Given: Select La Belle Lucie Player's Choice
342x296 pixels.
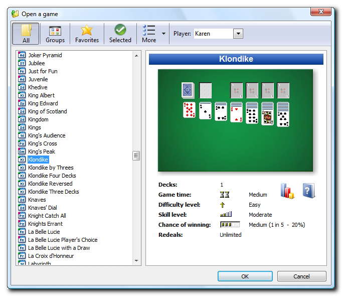Looking at the screenshot, I should [x=63, y=240].
